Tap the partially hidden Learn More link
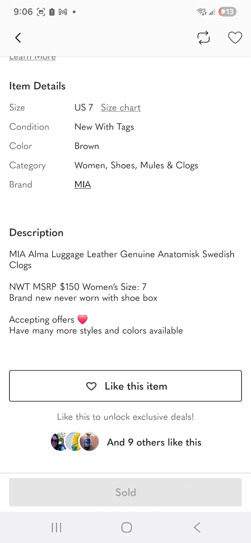This screenshot has width=251, height=543. pyautogui.click(x=32, y=57)
